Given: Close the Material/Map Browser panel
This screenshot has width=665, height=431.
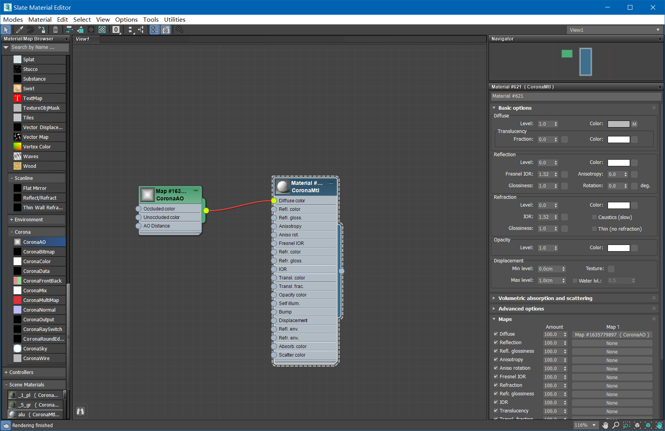Looking at the screenshot, I should point(66,39).
